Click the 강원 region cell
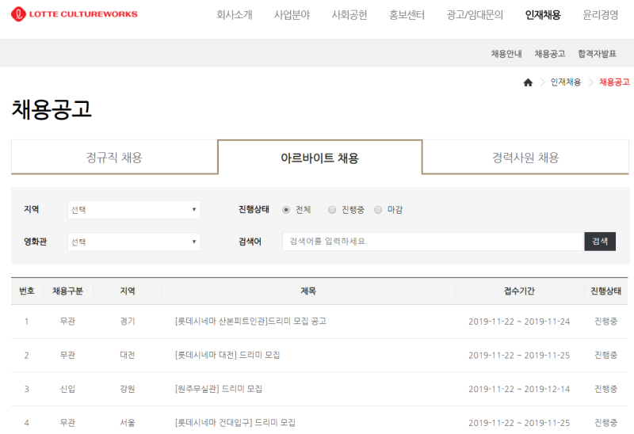634x434 pixels. [x=128, y=389]
